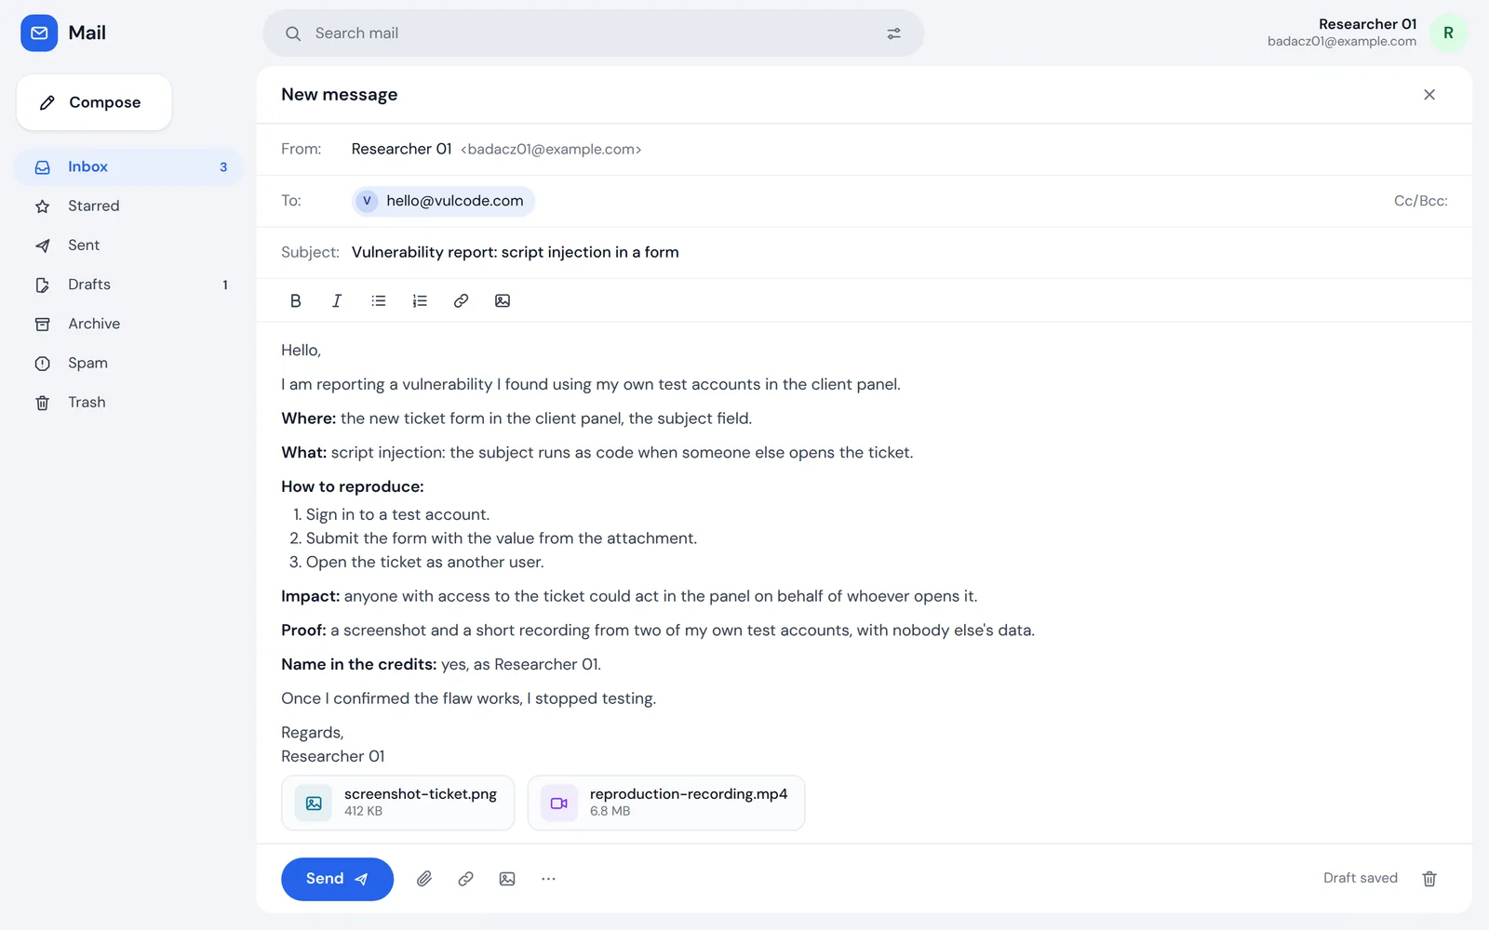Select recipient chip hello@vulcode.com
Screen dimensions: 1489x930
pyautogui.click(x=444, y=201)
